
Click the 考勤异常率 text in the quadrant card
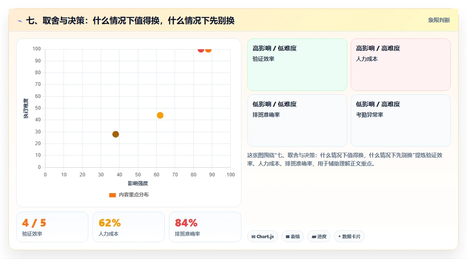point(369,115)
